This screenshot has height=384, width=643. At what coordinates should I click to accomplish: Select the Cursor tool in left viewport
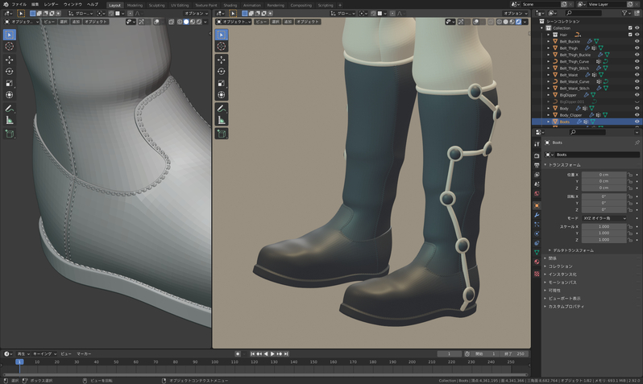10,47
